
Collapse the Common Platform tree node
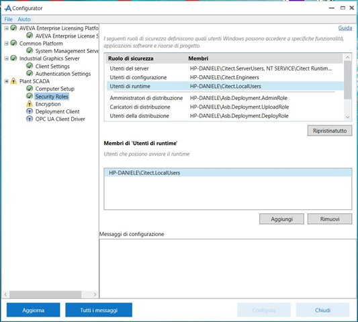click(7, 44)
